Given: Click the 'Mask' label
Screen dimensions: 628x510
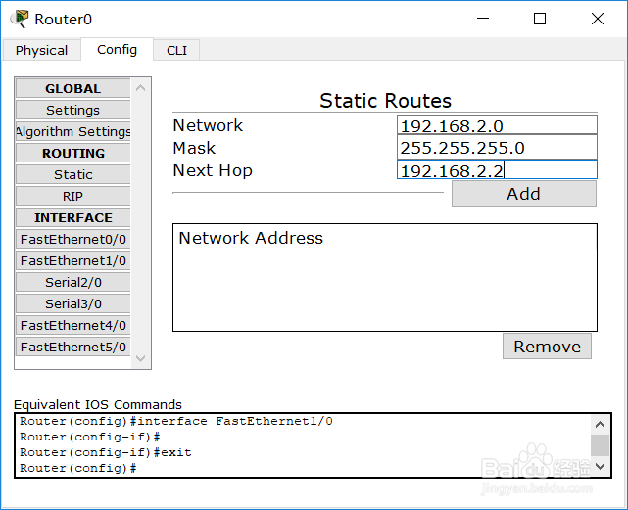Looking at the screenshot, I should pos(194,148).
